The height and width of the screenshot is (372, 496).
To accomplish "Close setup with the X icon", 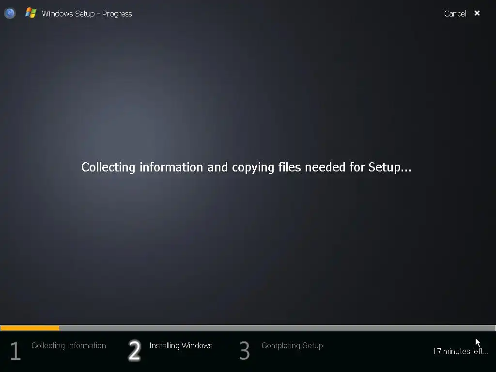I will tap(477, 13).
